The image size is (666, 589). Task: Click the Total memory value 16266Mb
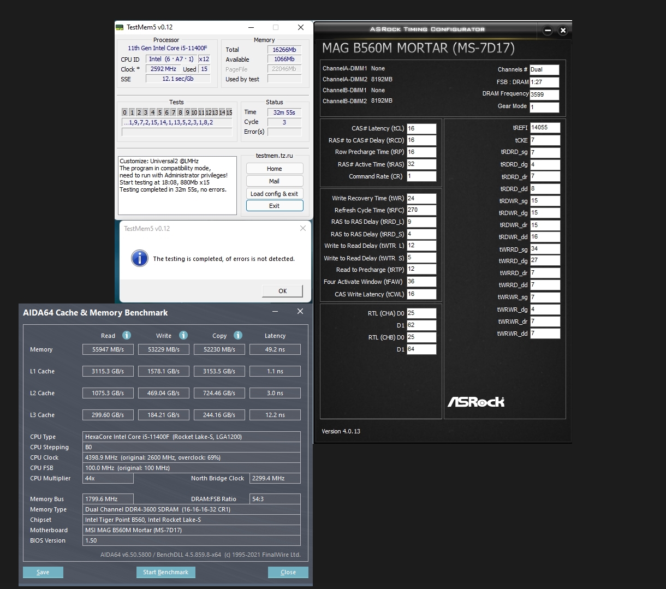click(x=284, y=50)
